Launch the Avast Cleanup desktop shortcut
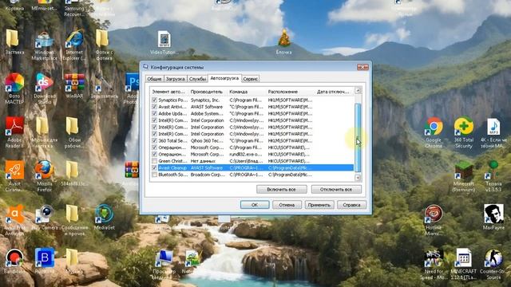 click(x=14, y=176)
